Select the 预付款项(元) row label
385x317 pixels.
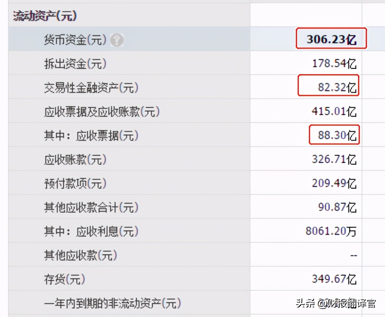[x=75, y=183]
